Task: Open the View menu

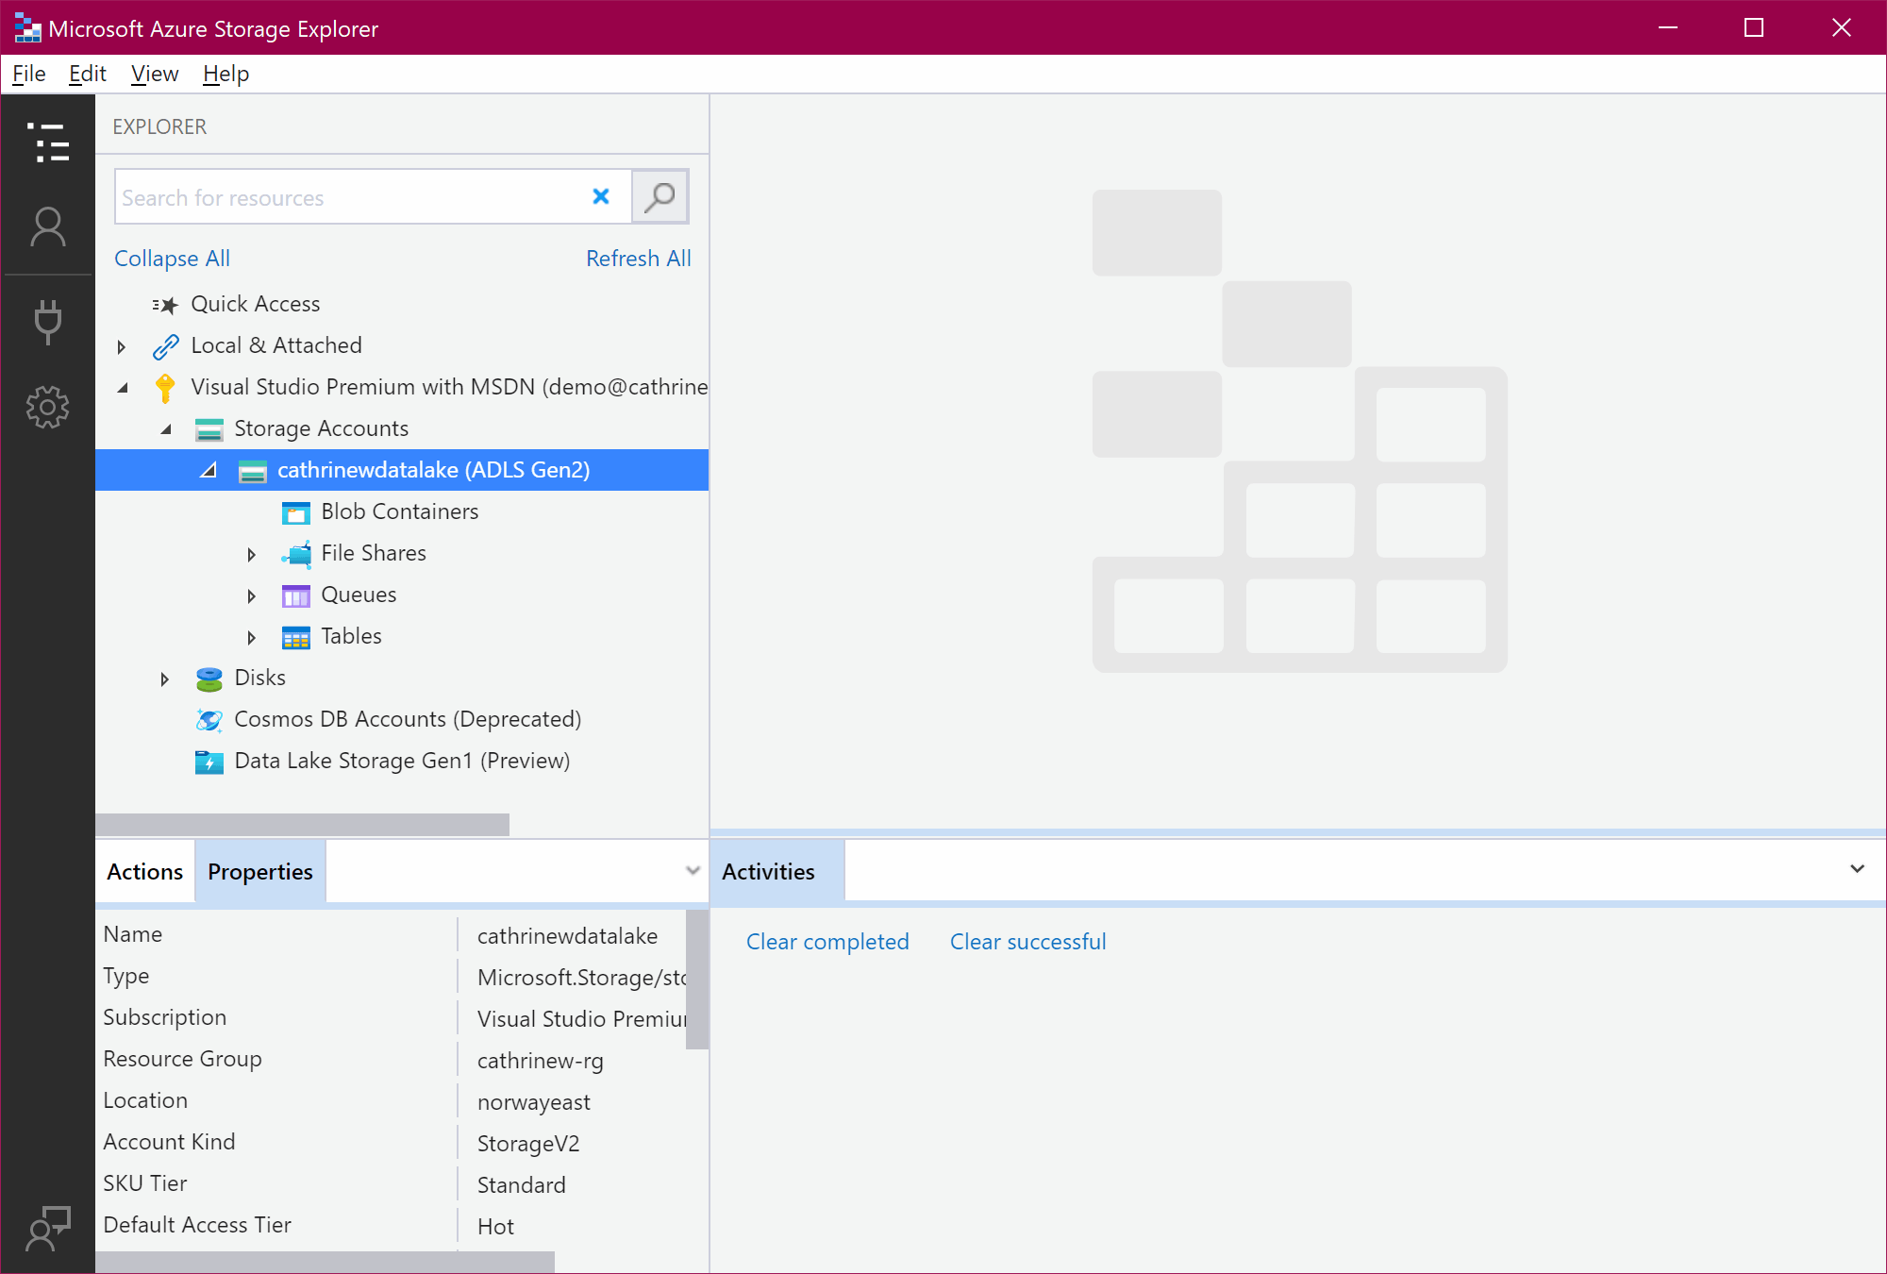Action: tap(154, 74)
